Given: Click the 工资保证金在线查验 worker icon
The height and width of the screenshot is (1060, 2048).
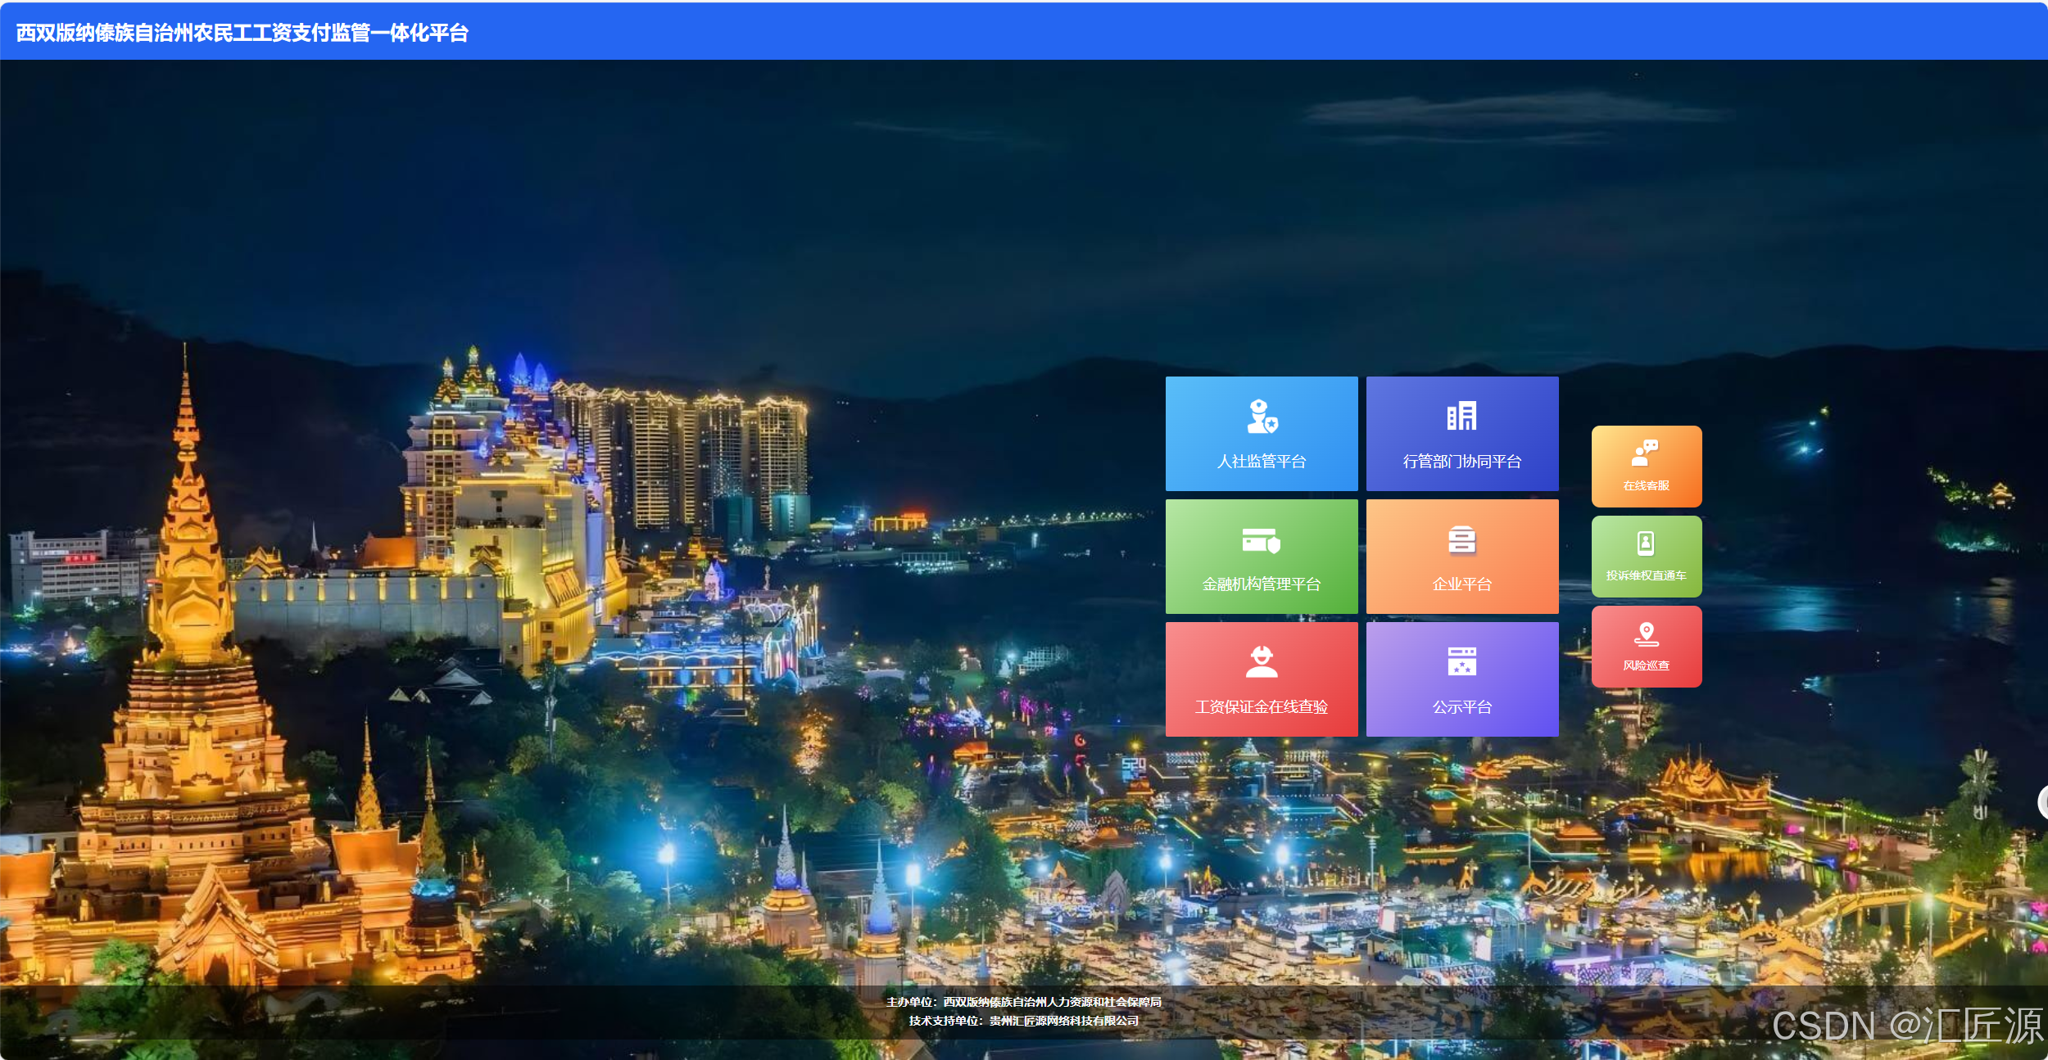Looking at the screenshot, I should click(x=1262, y=662).
